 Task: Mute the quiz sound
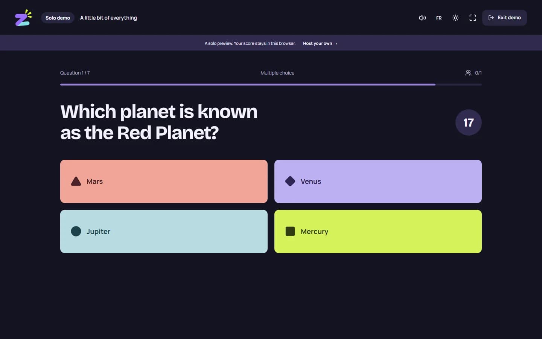(422, 18)
